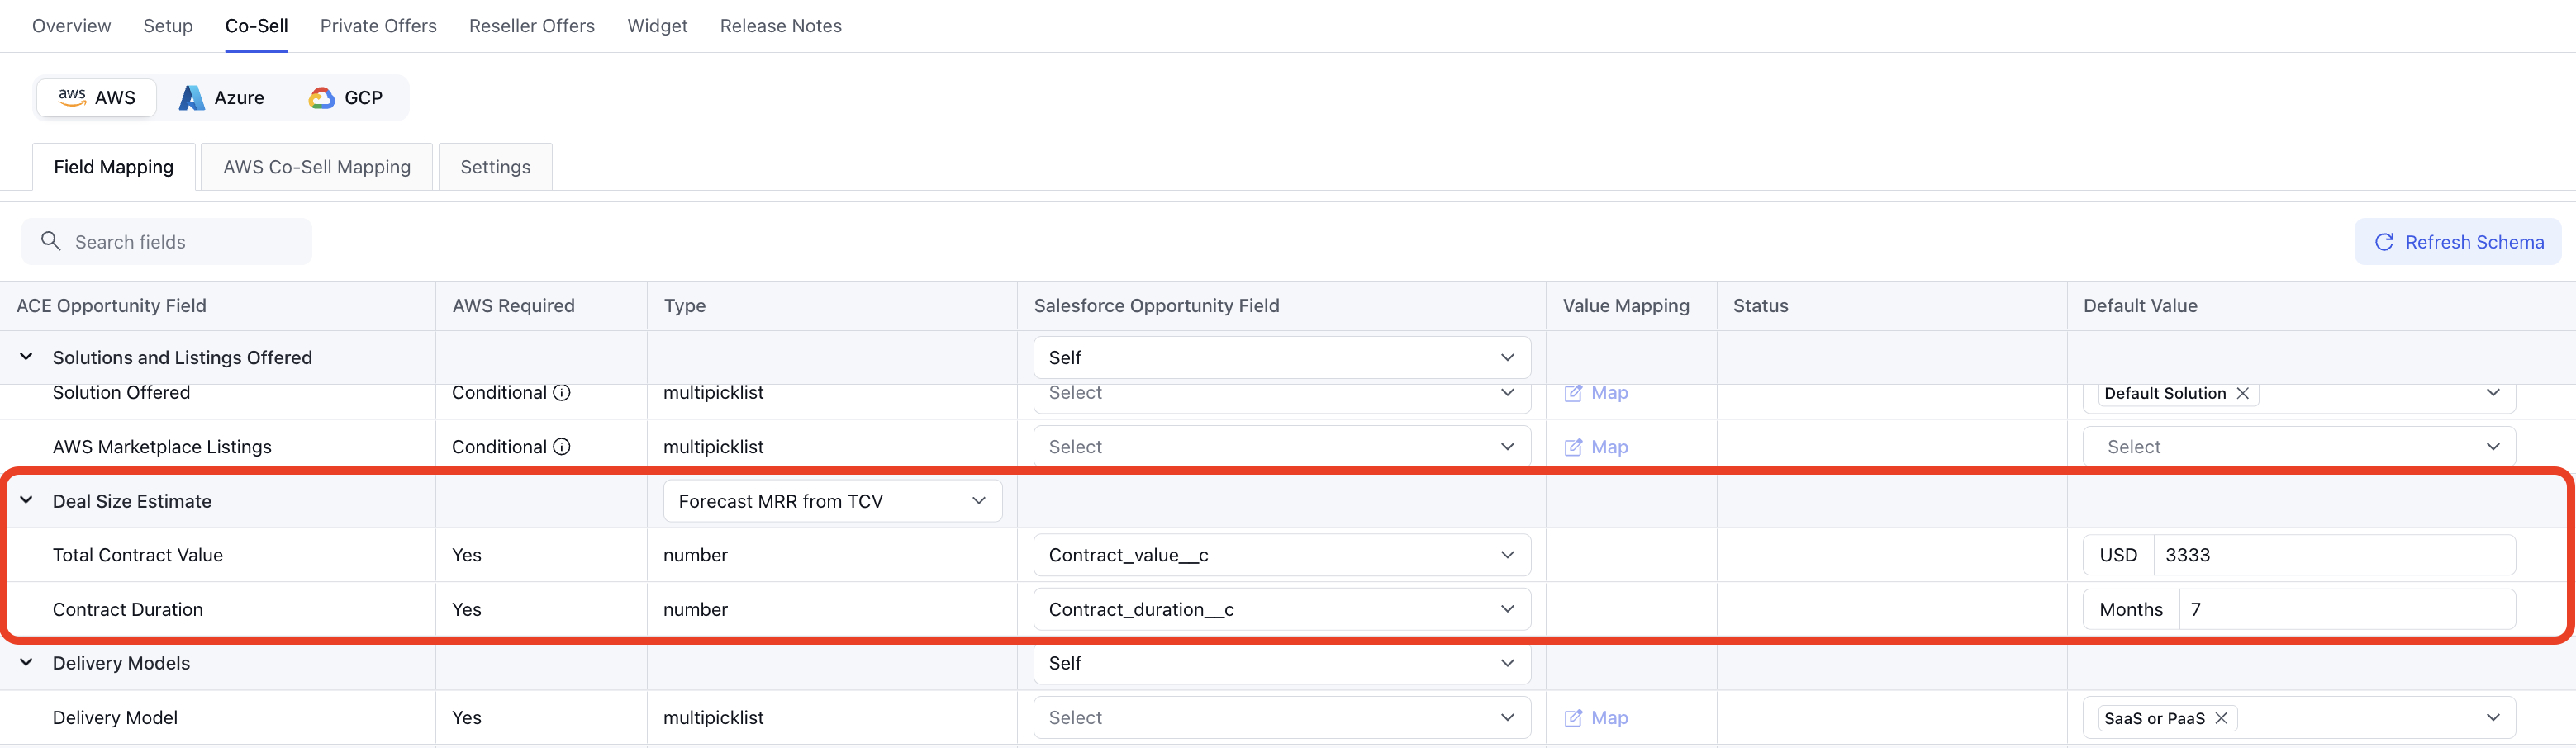
Task: Open SaaS or PaaS default value dropdown arrow
Action: [2493, 717]
